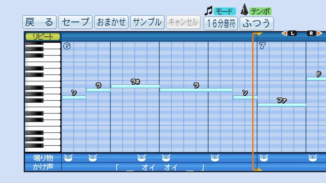The height and width of the screenshot is (183, 326).
Task: Change note length via 16分音符 button
Action: click(221, 23)
